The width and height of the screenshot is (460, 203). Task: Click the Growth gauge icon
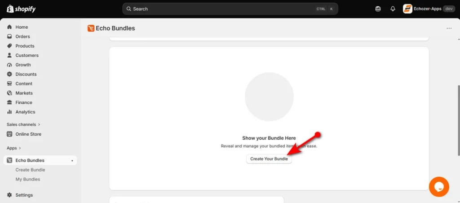[x=9, y=65]
